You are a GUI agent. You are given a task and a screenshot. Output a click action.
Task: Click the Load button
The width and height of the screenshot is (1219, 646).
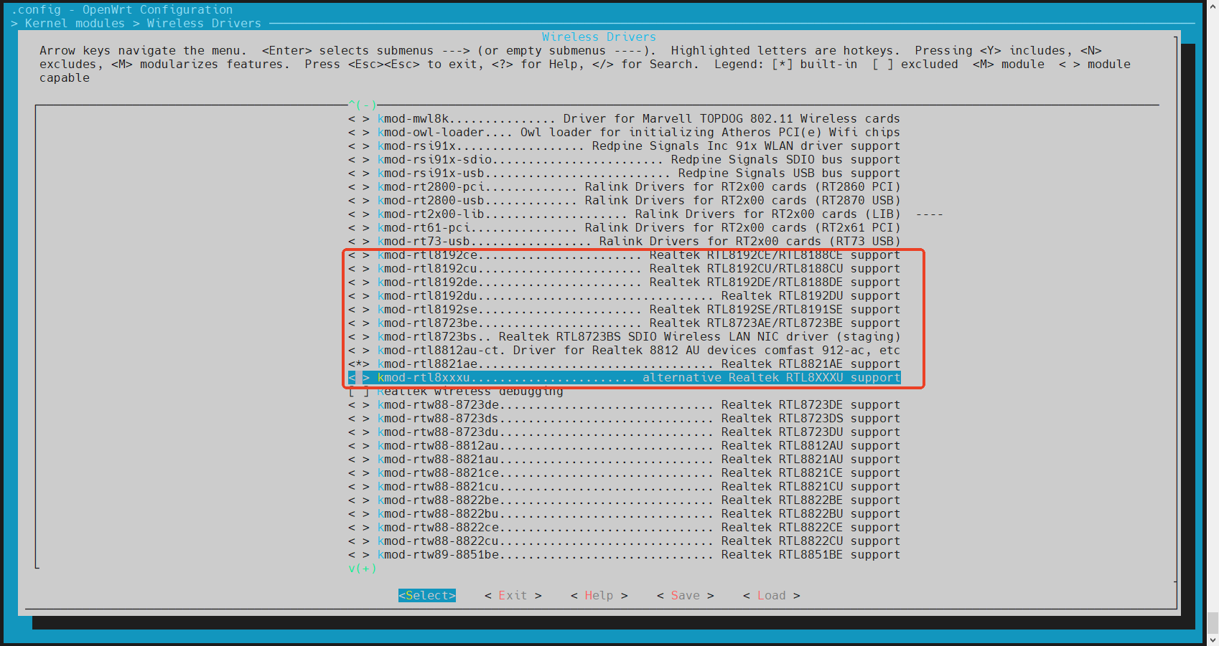[x=771, y=595]
